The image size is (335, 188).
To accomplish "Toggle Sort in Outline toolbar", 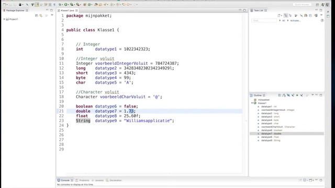I will [284, 95].
